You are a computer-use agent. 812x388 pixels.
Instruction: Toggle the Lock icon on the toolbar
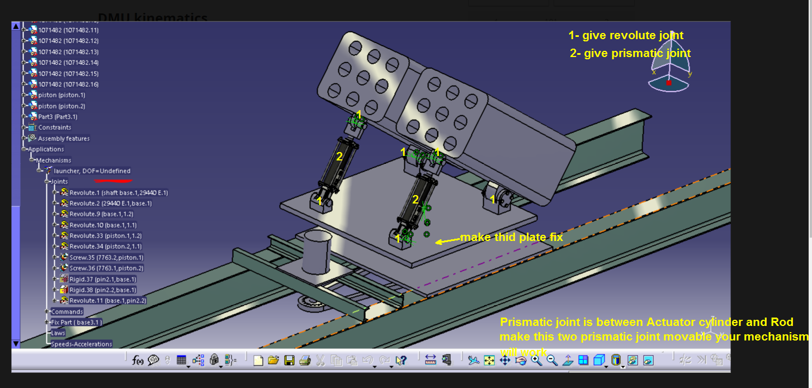pyautogui.click(x=215, y=359)
